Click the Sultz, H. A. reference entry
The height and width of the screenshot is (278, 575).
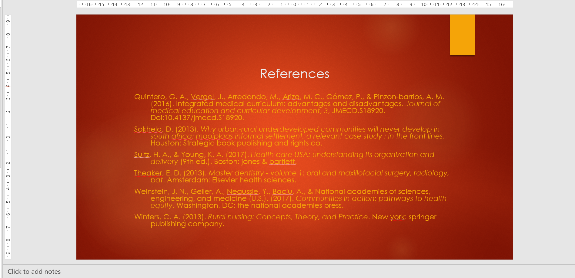coord(284,158)
